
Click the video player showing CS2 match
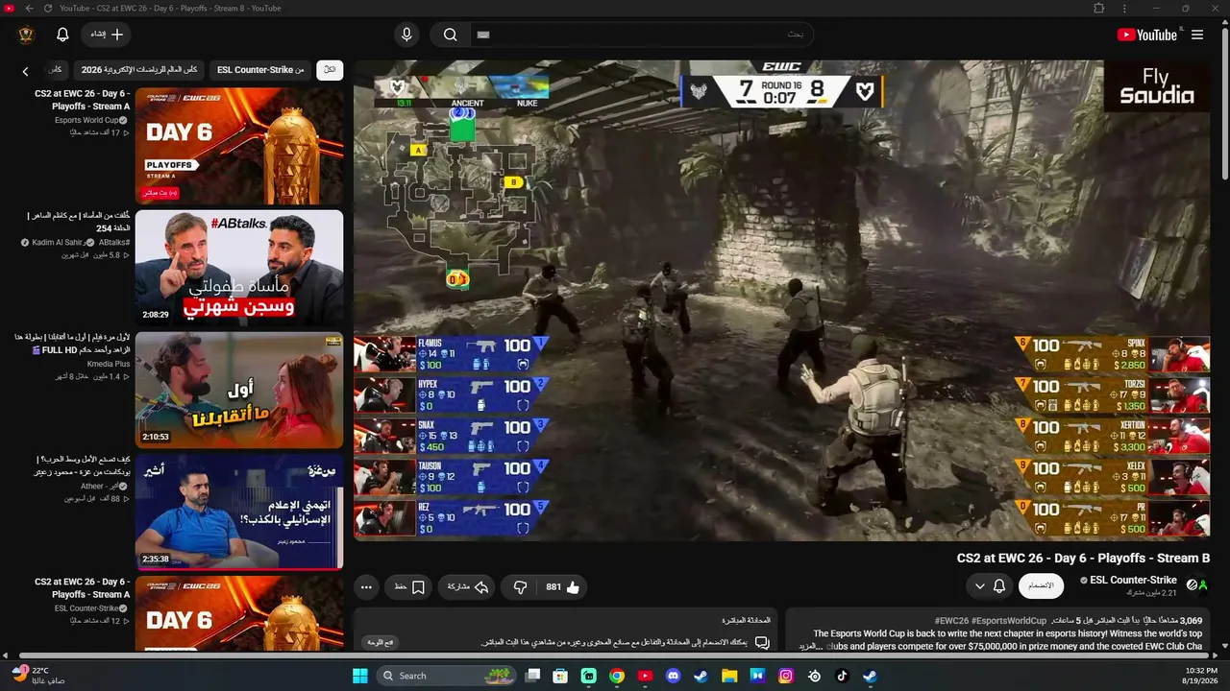point(781,300)
